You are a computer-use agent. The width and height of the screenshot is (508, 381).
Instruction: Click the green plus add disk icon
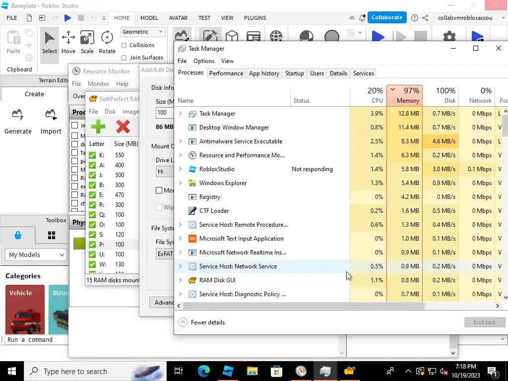pyautogui.click(x=98, y=127)
